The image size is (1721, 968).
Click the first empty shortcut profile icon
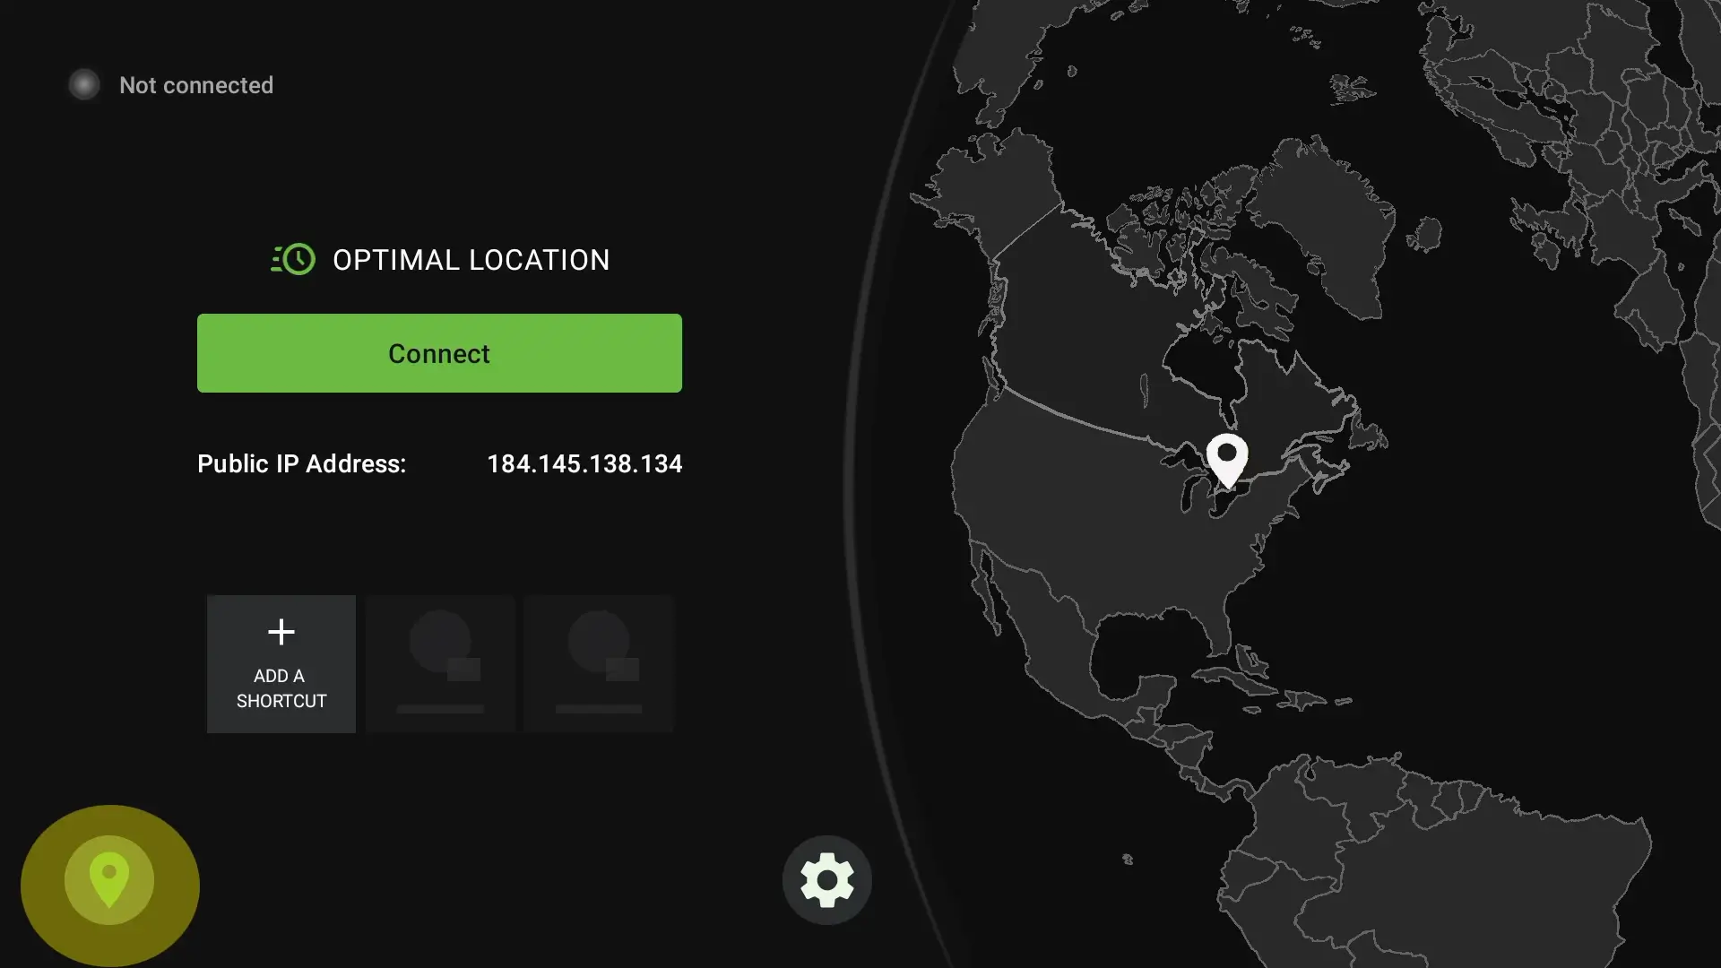440,661
